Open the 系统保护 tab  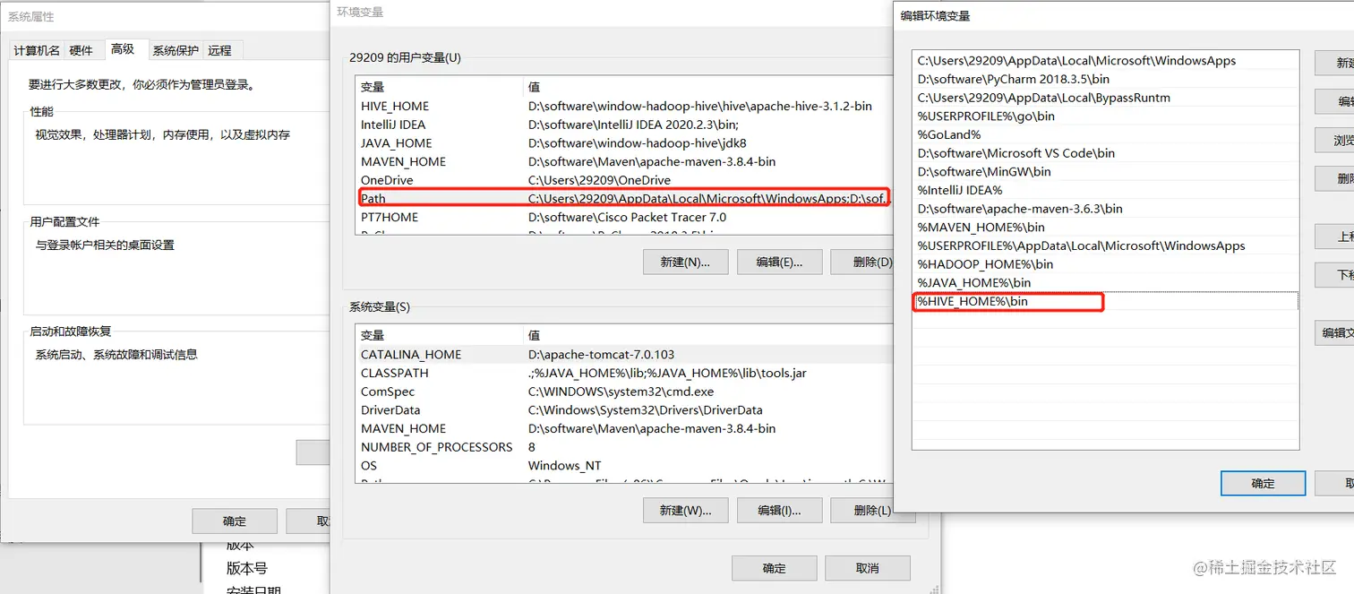pos(176,50)
